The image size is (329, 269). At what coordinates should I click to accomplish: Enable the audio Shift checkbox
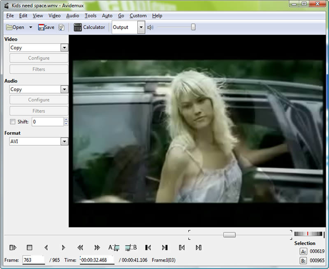[x=13, y=122]
